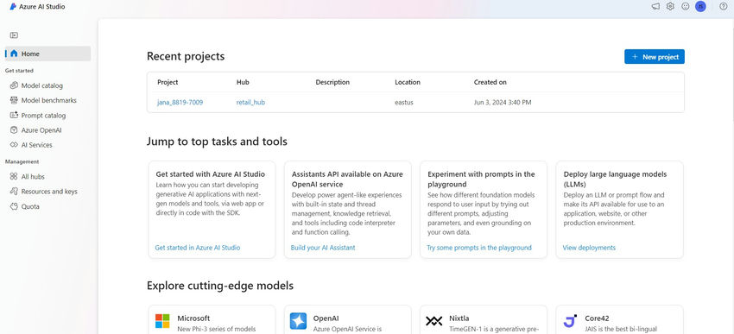Open All hubs under Management
The image size is (734, 334).
[33, 177]
